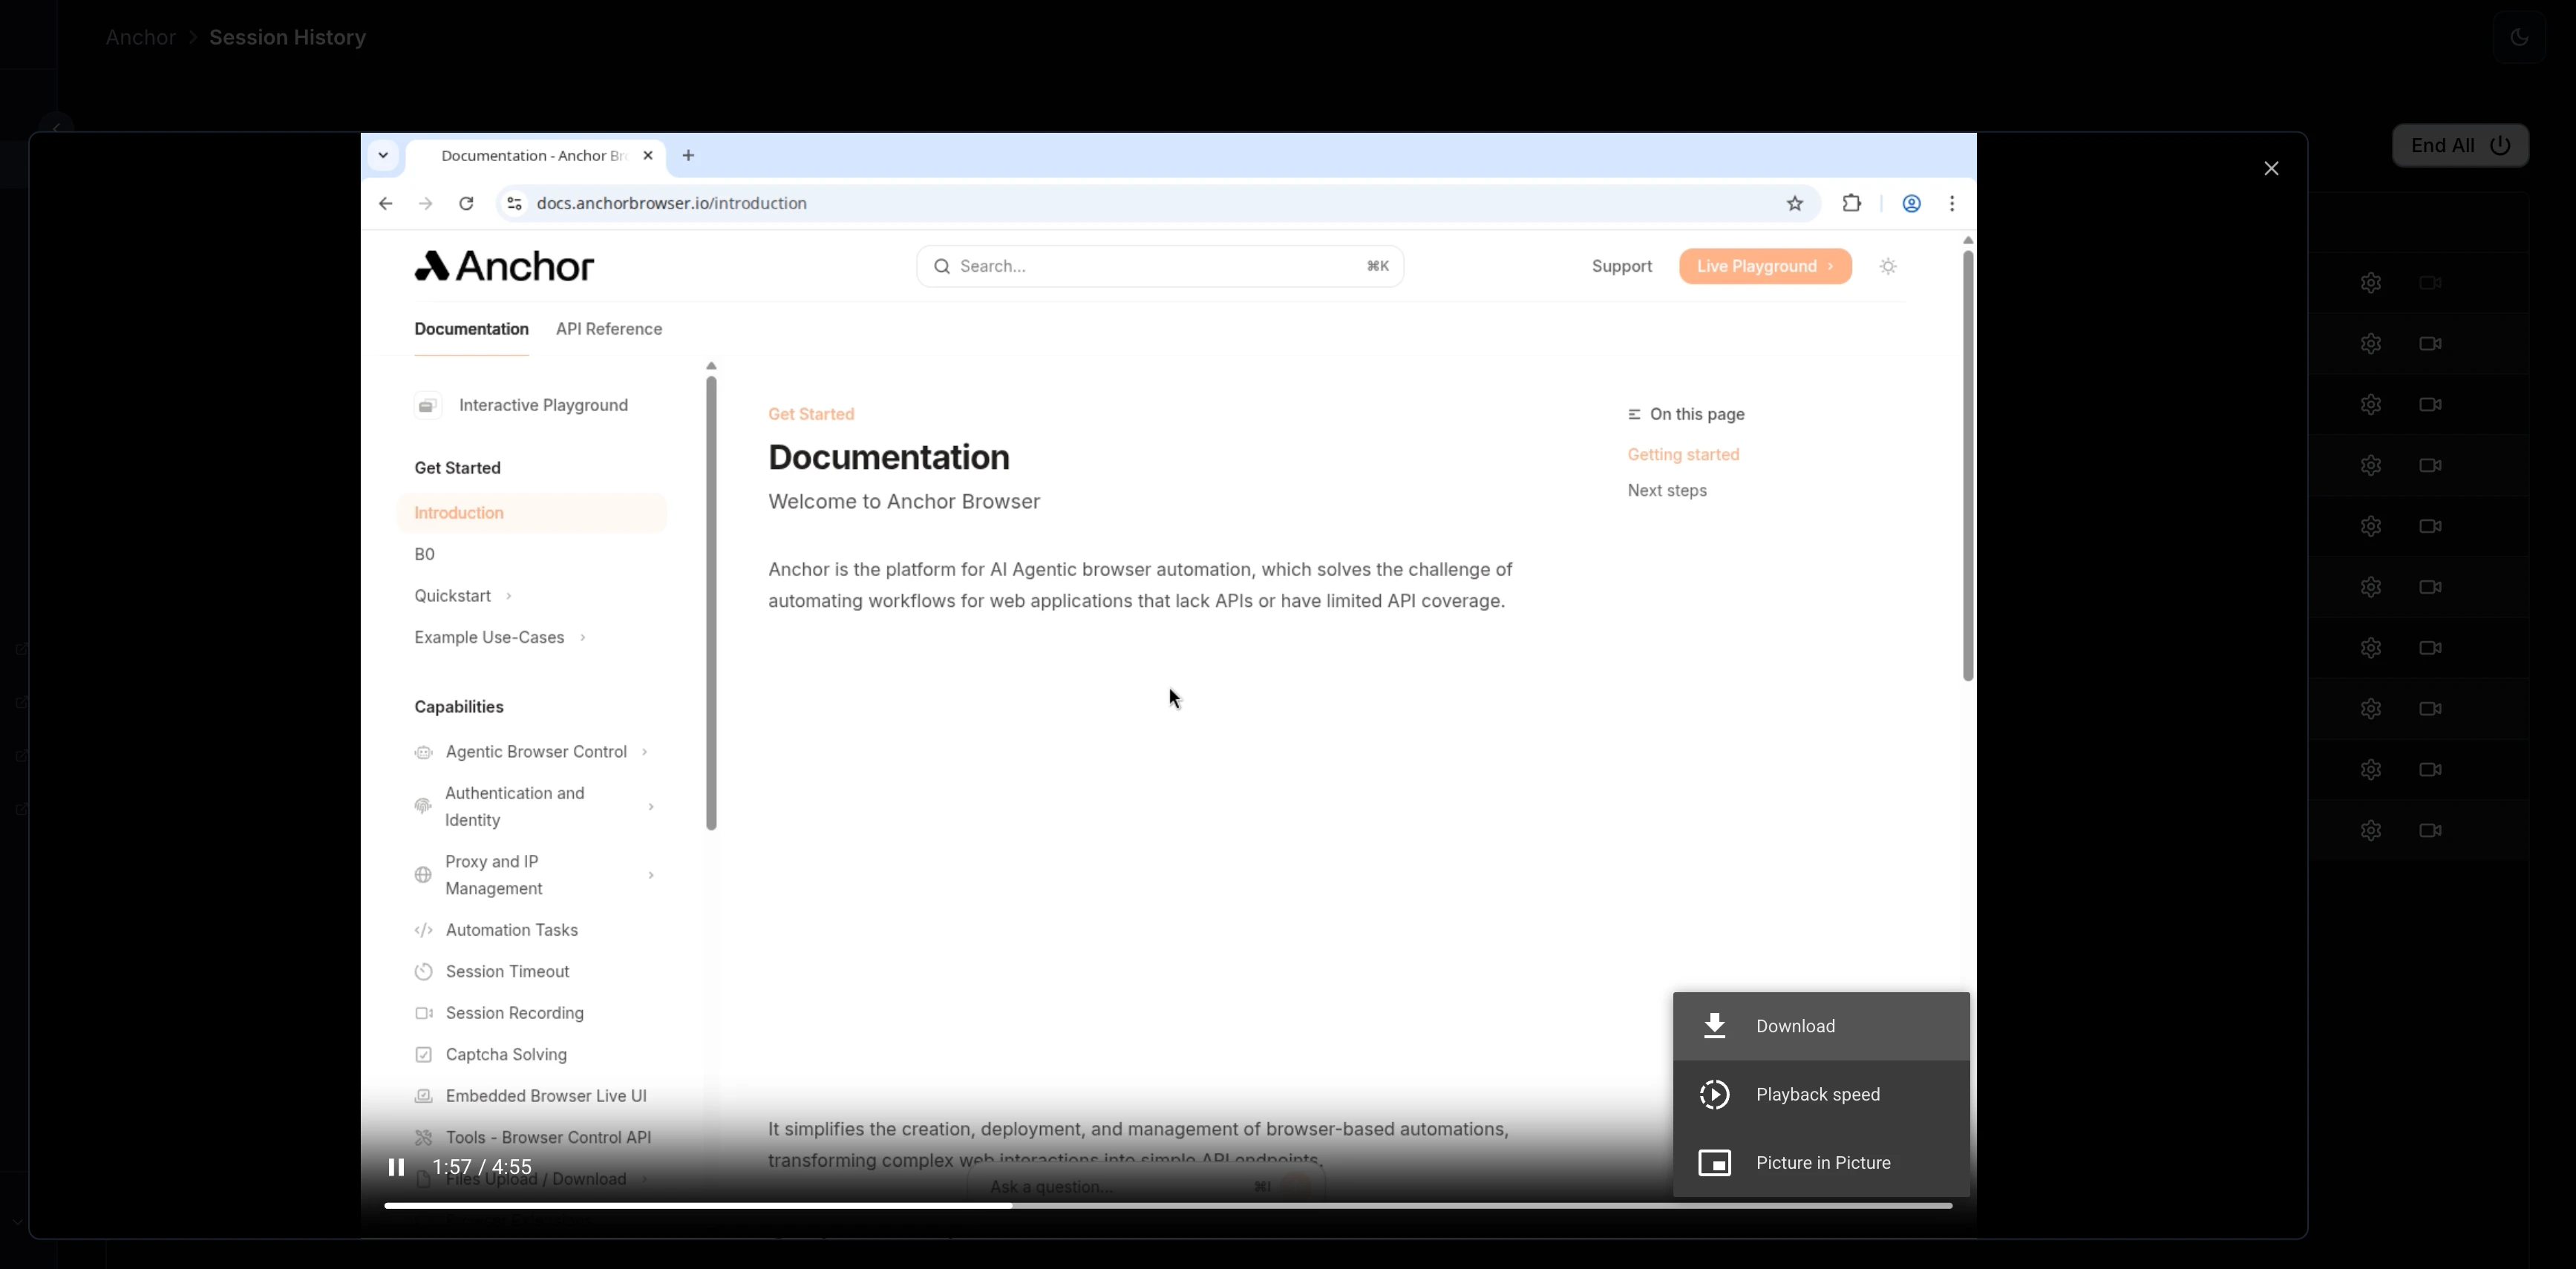The height and width of the screenshot is (1269, 2576).
Task: Open settings gear on the top session row
Action: click(2372, 282)
